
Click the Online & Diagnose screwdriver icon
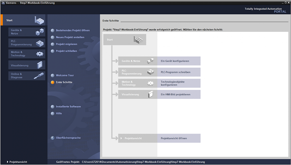[39, 76]
